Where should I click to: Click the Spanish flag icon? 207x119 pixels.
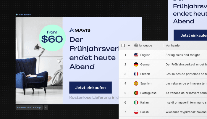(x=136, y=83)
